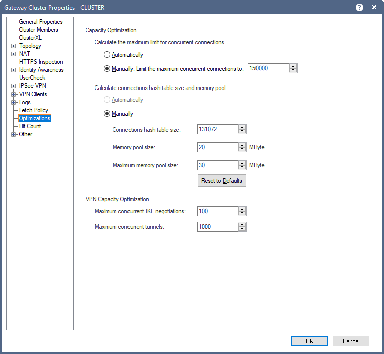Select IPSec VPN in the tree

click(33, 86)
